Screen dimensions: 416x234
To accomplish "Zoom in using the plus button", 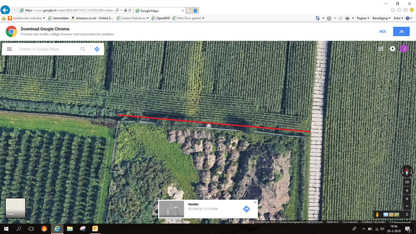I will (407, 199).
